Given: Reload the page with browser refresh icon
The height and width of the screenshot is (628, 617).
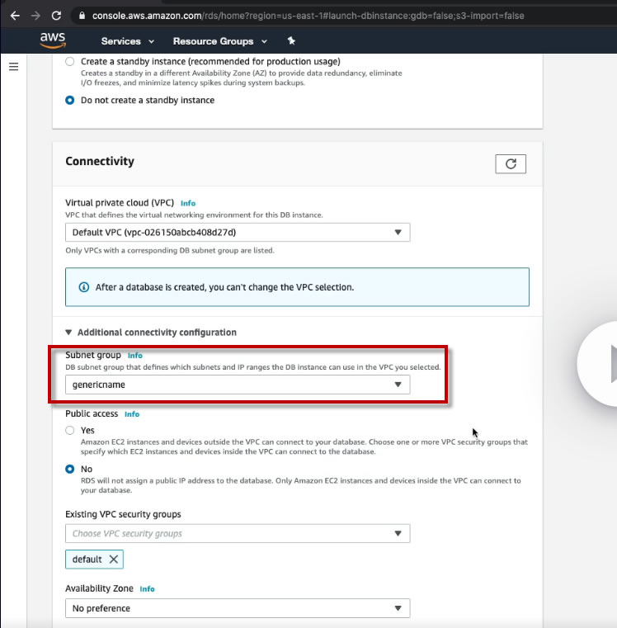Looking at the screenshot, I should point(56,16).
